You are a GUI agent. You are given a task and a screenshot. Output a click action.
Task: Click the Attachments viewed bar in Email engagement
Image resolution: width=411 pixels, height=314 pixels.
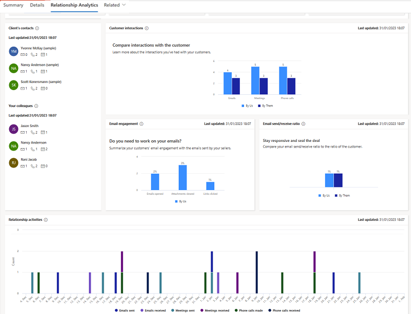[182, 177]
